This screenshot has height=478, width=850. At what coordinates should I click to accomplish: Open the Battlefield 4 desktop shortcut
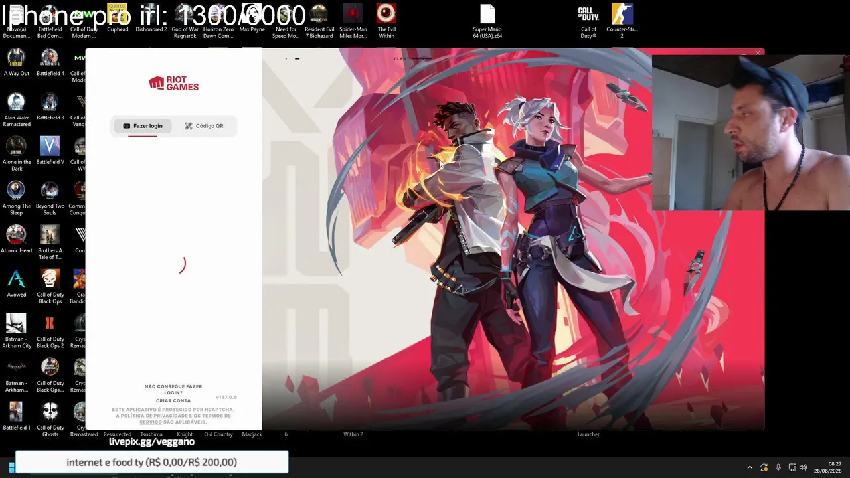click(x=50, y=62)
